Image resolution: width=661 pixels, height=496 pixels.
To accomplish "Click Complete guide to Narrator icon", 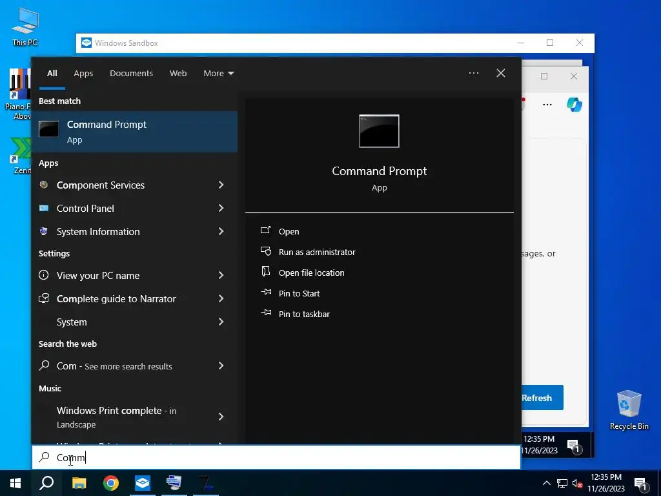I will [x=44, y=298].
